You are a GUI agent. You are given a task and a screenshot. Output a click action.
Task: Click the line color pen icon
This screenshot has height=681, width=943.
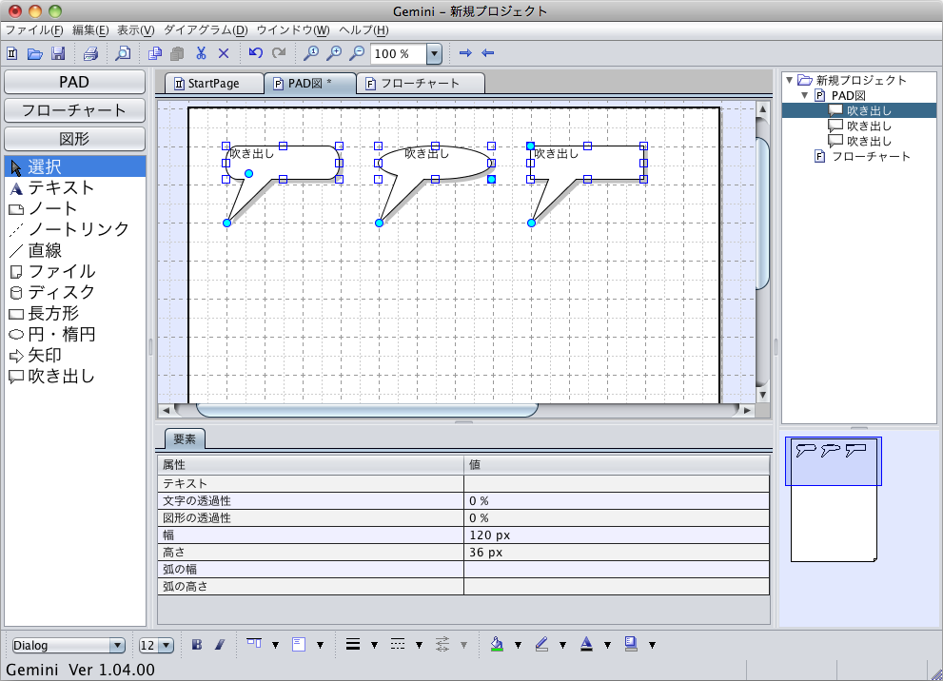[541, 644]
